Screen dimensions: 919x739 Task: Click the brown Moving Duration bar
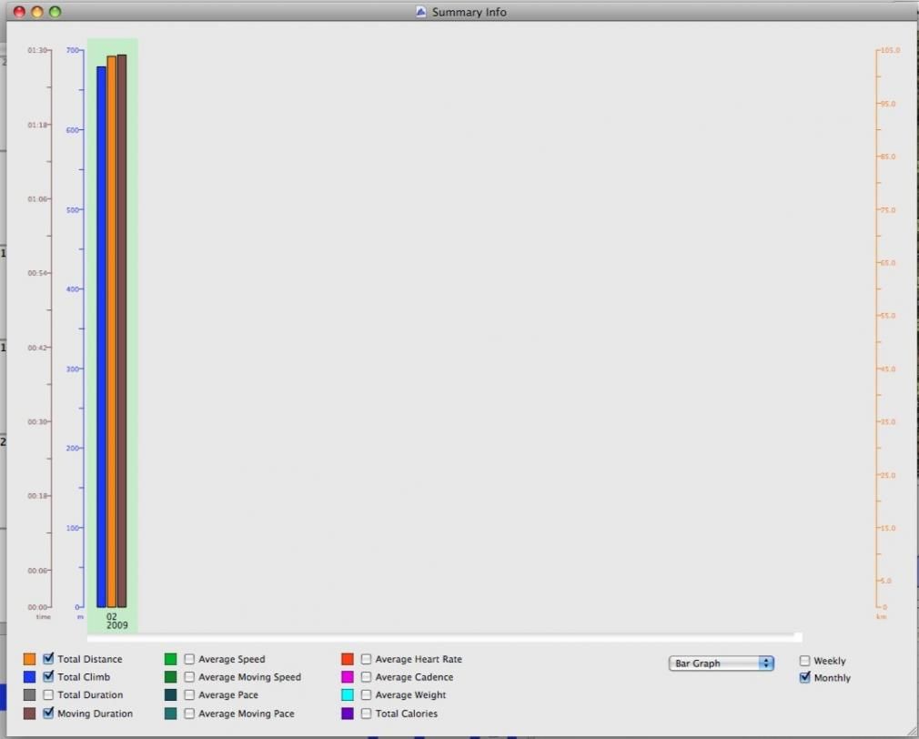pos(122,331)
